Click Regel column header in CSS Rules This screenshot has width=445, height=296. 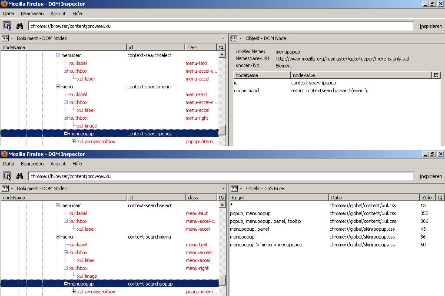[279, 197]
